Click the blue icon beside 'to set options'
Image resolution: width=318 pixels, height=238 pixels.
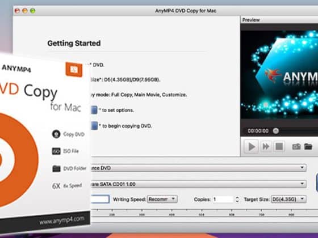(x=94, y=110)
